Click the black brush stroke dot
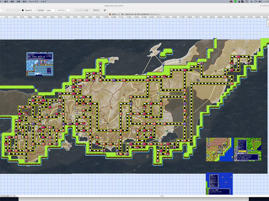 23,10
